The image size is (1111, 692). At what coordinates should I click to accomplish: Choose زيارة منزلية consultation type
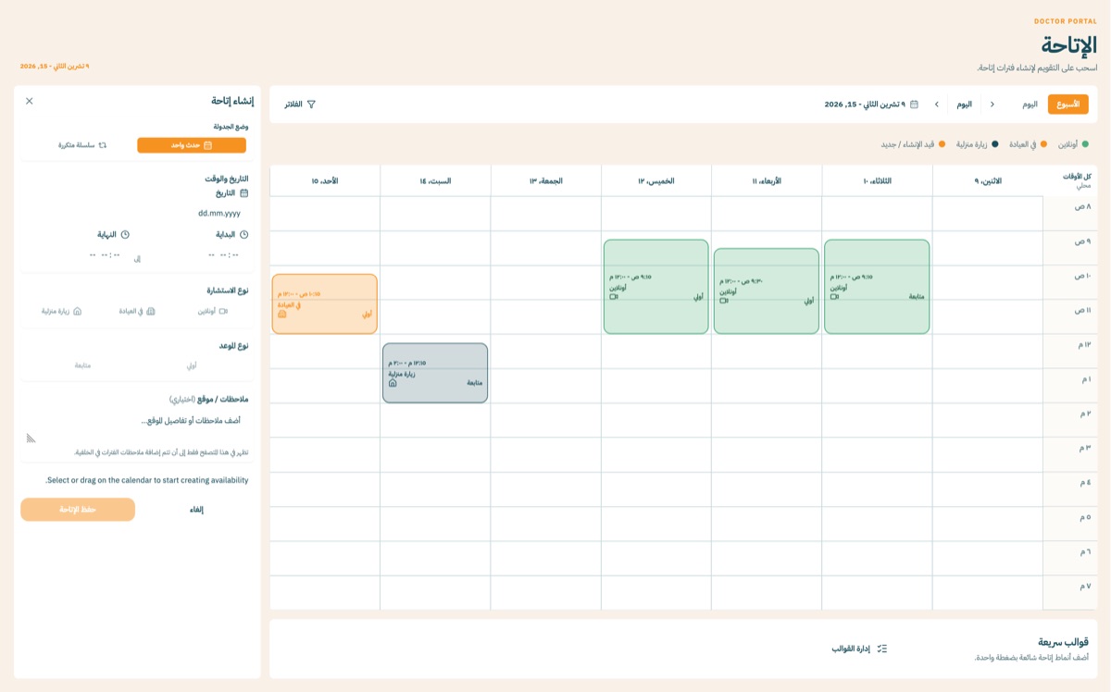(x=61, y=312)
